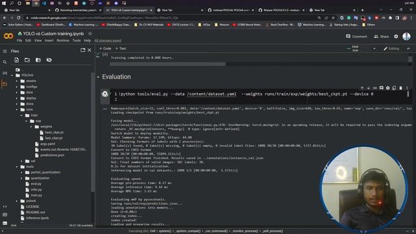Open table of contents sidebar
416x234 pixels.
click(5, 51)
